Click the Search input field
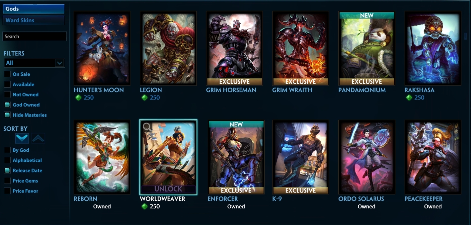 coord(35,37)
